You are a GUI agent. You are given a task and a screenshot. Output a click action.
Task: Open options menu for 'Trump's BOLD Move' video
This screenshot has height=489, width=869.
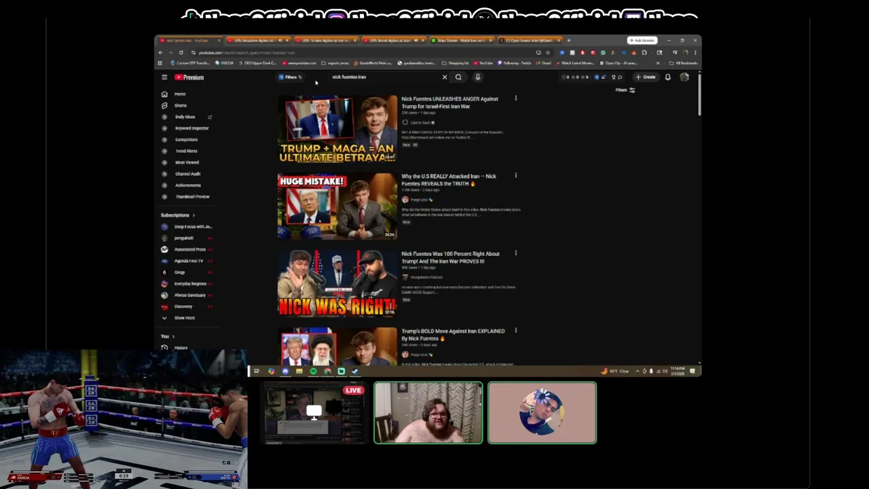click(x=515, y=331)
